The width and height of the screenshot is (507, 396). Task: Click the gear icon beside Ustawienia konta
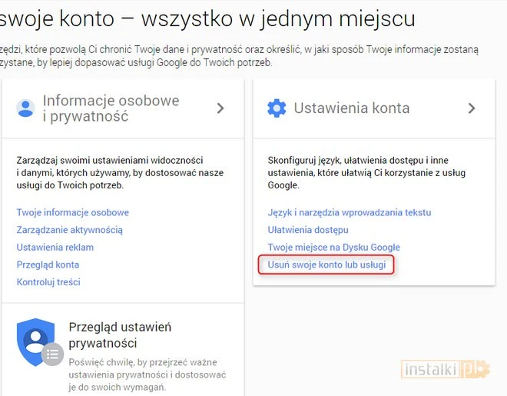277,108
